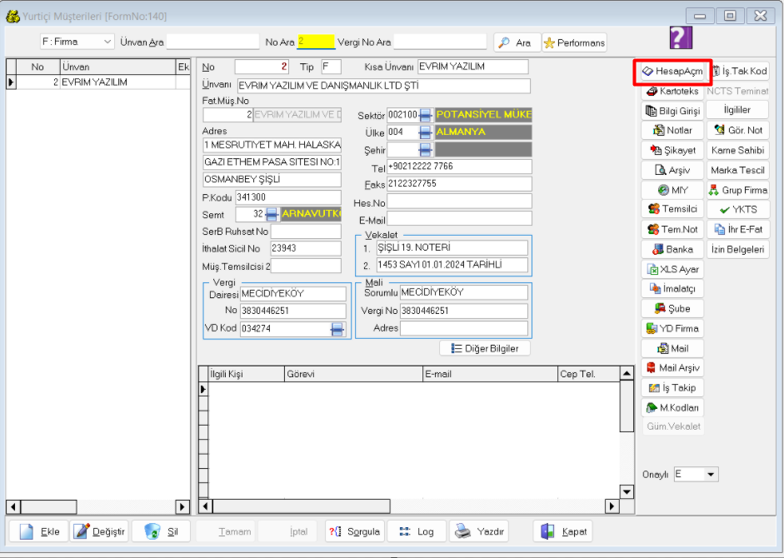Click the purple help question mark icon
The image size is (784, 558).
(x=681, y=37)
